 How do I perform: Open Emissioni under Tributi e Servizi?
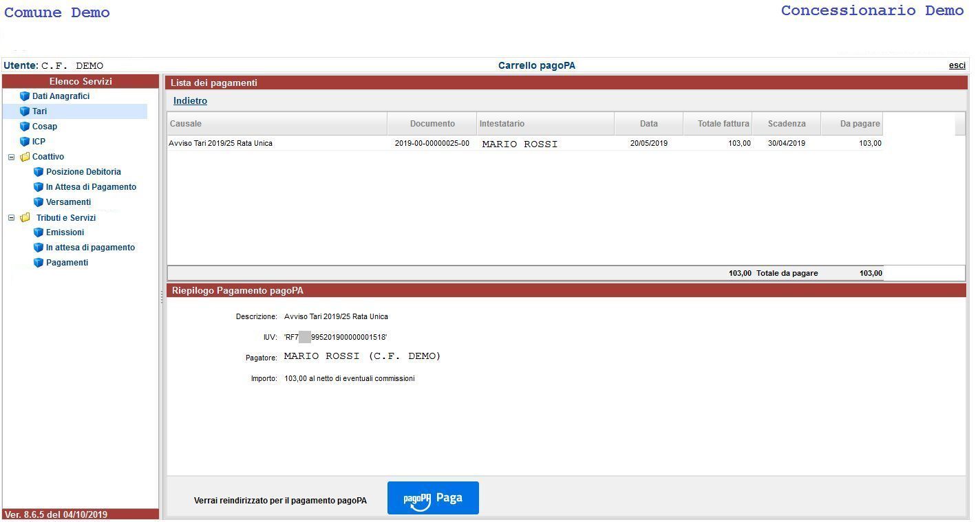coord(65,232)
